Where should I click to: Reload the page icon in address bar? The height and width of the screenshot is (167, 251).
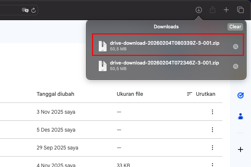[x=33, y=10]
